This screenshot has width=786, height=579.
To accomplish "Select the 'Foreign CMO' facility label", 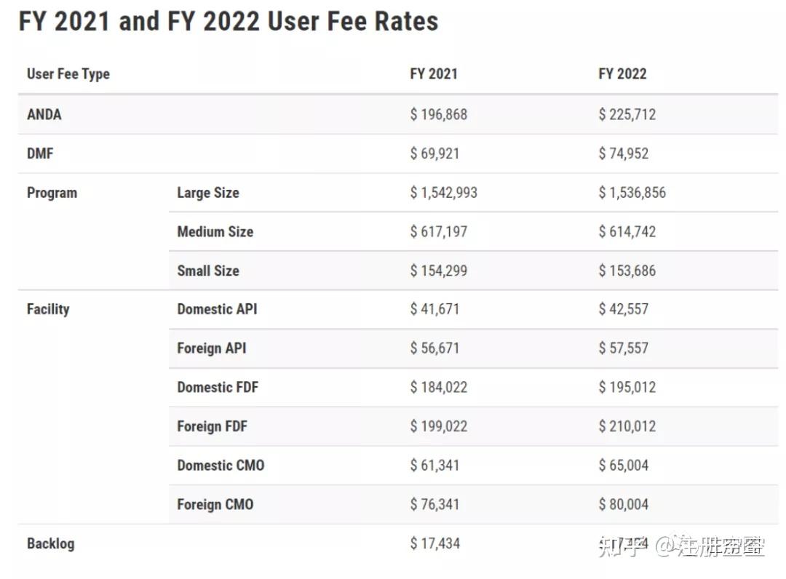I will 215,504.
